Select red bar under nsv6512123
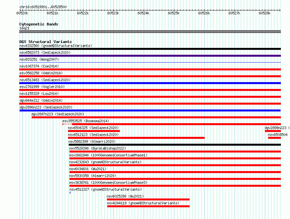Viewport: 290px width, 219px height. (x=136, y=138)
